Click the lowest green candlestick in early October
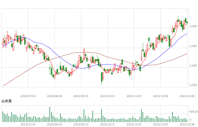 pos(102,79)
